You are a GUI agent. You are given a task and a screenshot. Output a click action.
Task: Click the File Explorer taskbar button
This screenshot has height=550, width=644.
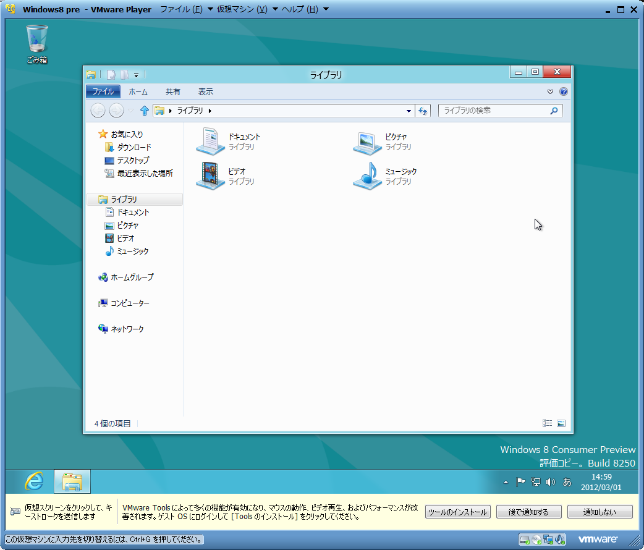(x=72, y=481)
